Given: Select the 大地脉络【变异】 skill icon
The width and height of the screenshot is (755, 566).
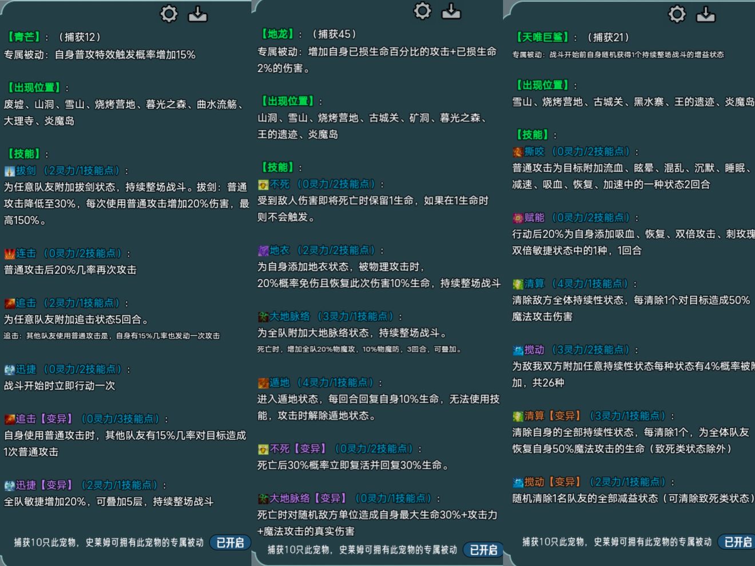Looking at the screenshot, I should pos(263,499).
